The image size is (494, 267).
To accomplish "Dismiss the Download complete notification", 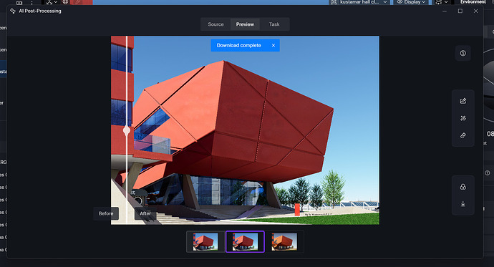I will tap(273, 45).
